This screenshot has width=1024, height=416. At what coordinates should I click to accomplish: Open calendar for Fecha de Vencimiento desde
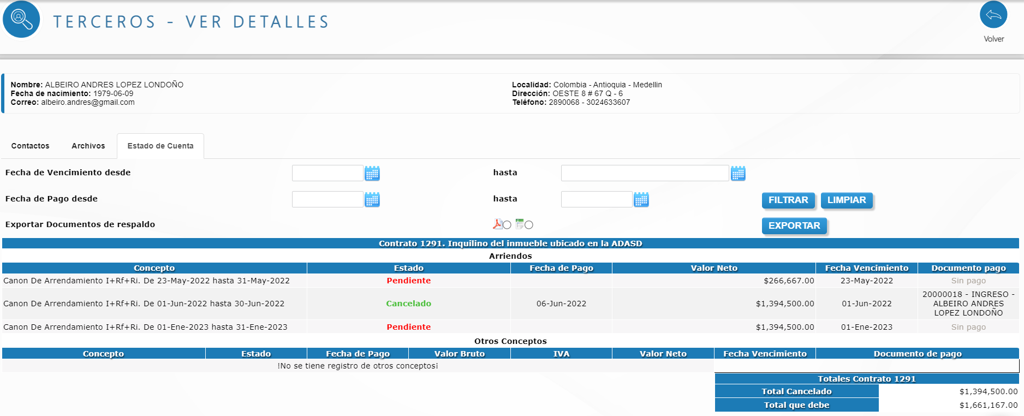pos(372,174)
